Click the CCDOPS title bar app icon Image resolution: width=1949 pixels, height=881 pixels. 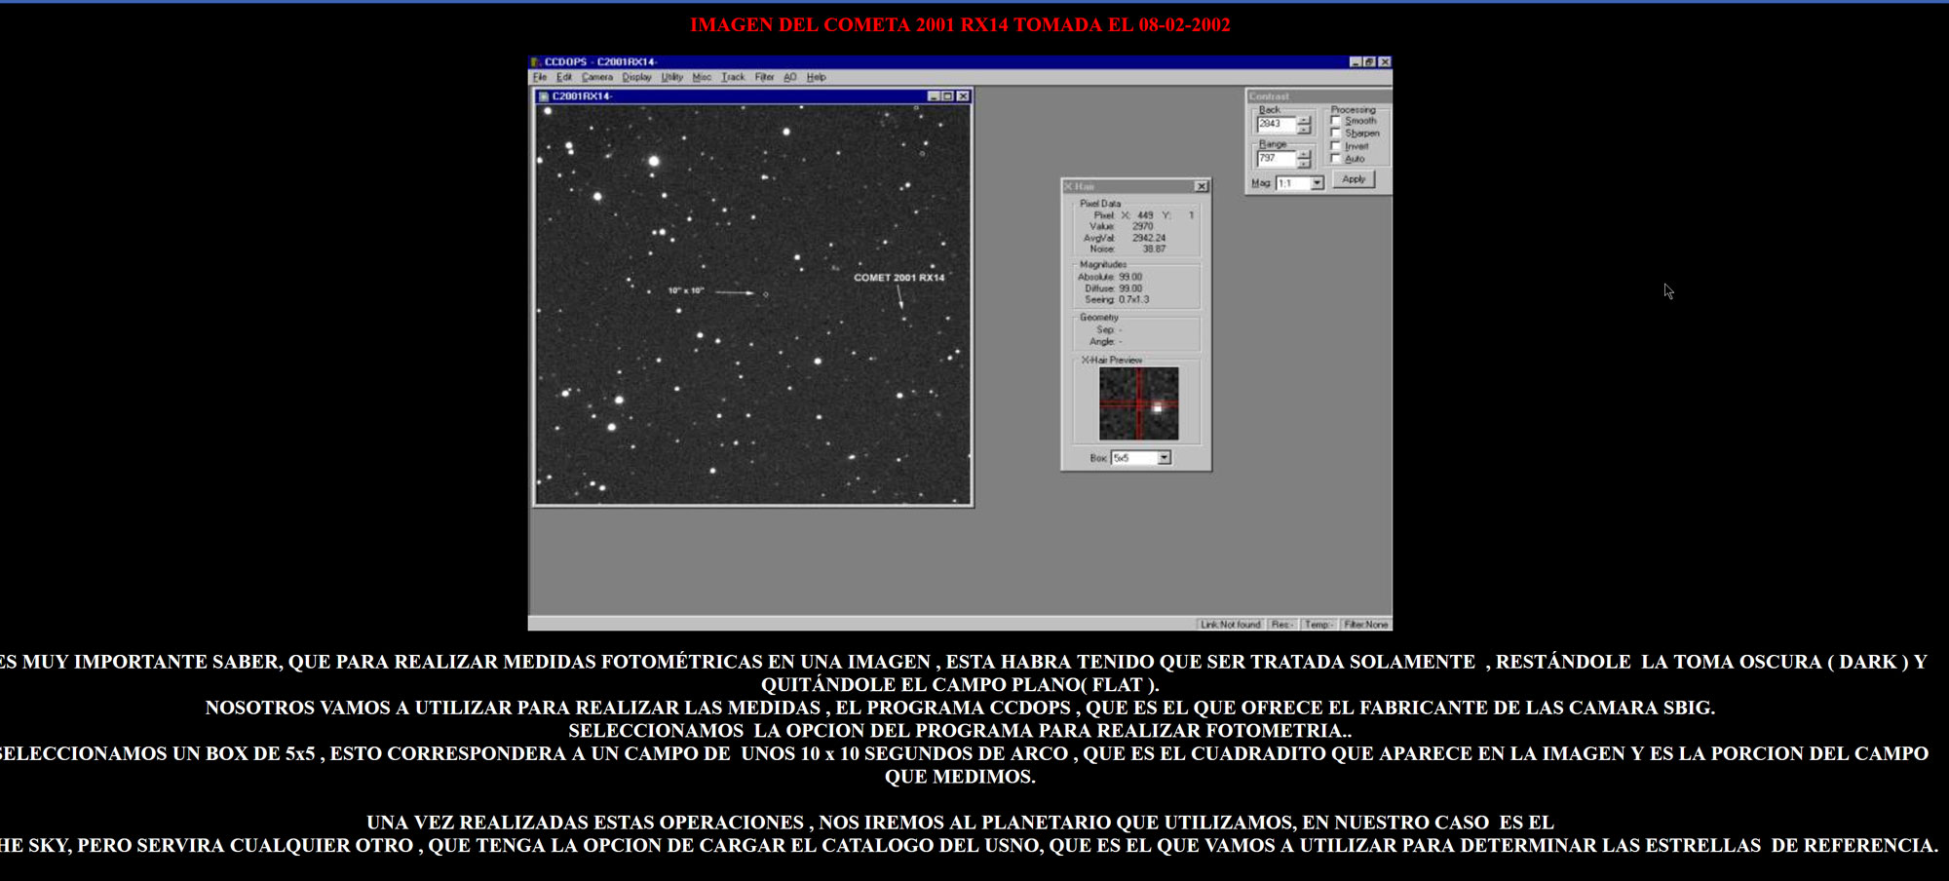(x=535, y=62)
